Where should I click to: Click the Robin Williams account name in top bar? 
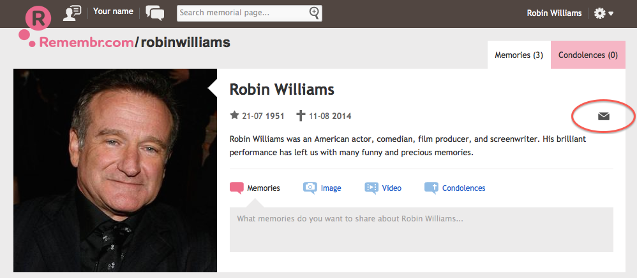coord(554,13)
